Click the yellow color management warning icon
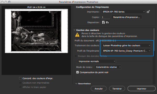Screen dimensions: 157x94 (x=77, y=35)
